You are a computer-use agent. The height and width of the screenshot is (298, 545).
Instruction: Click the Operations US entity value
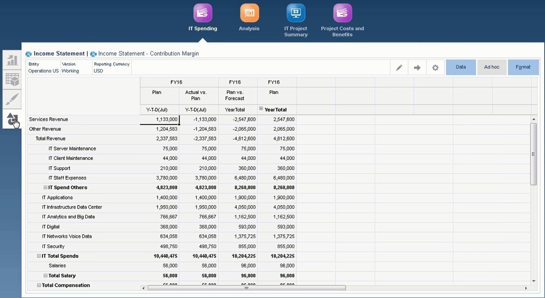[x=44, y=71]
